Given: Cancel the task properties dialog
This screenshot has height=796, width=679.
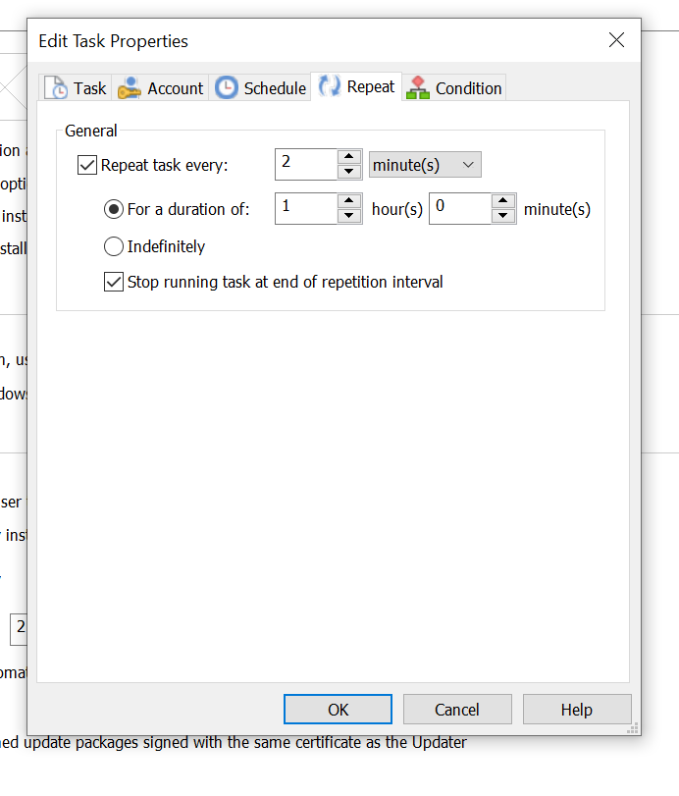Looking at the screenshot, I should click(x=456, y=710).
